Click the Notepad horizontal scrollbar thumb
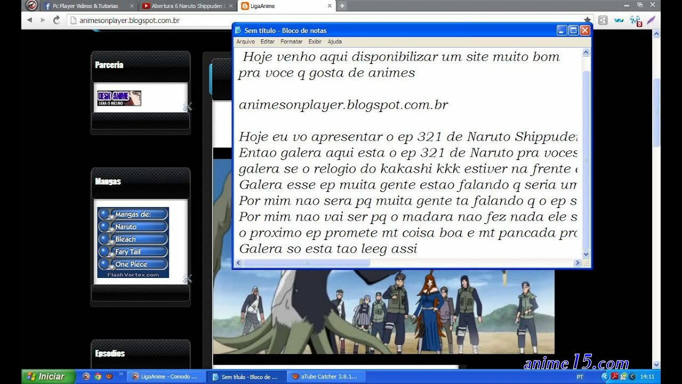The width and height of the screenshot is (682, 384). tap(306, 263)
